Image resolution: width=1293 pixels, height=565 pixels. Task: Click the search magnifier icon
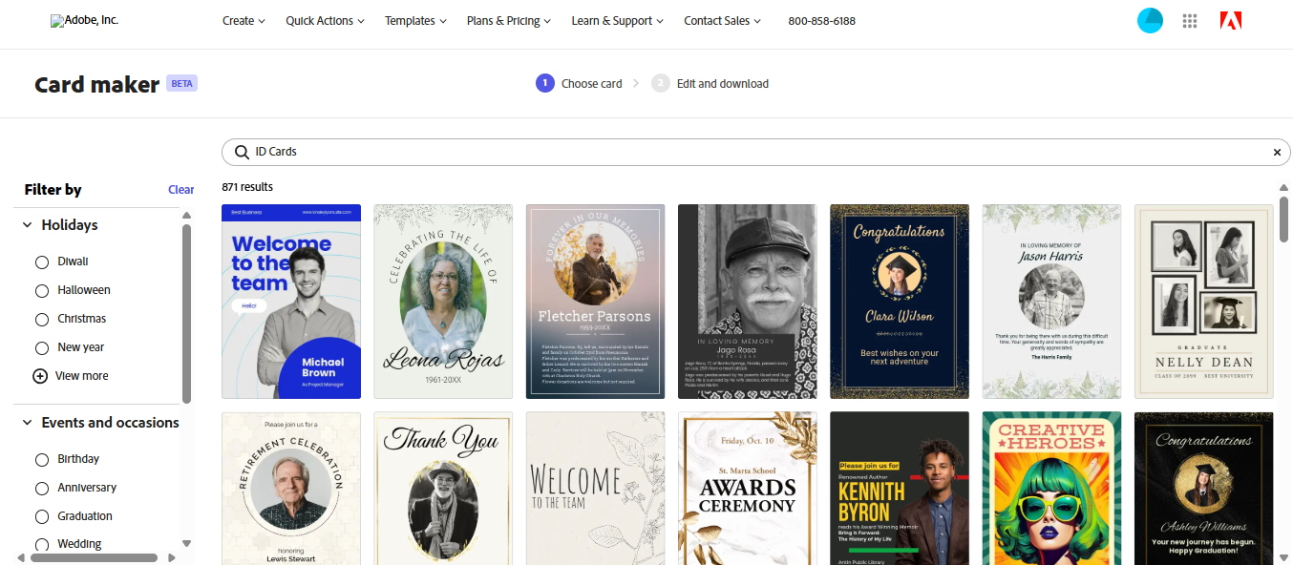(x=242, y=152)
